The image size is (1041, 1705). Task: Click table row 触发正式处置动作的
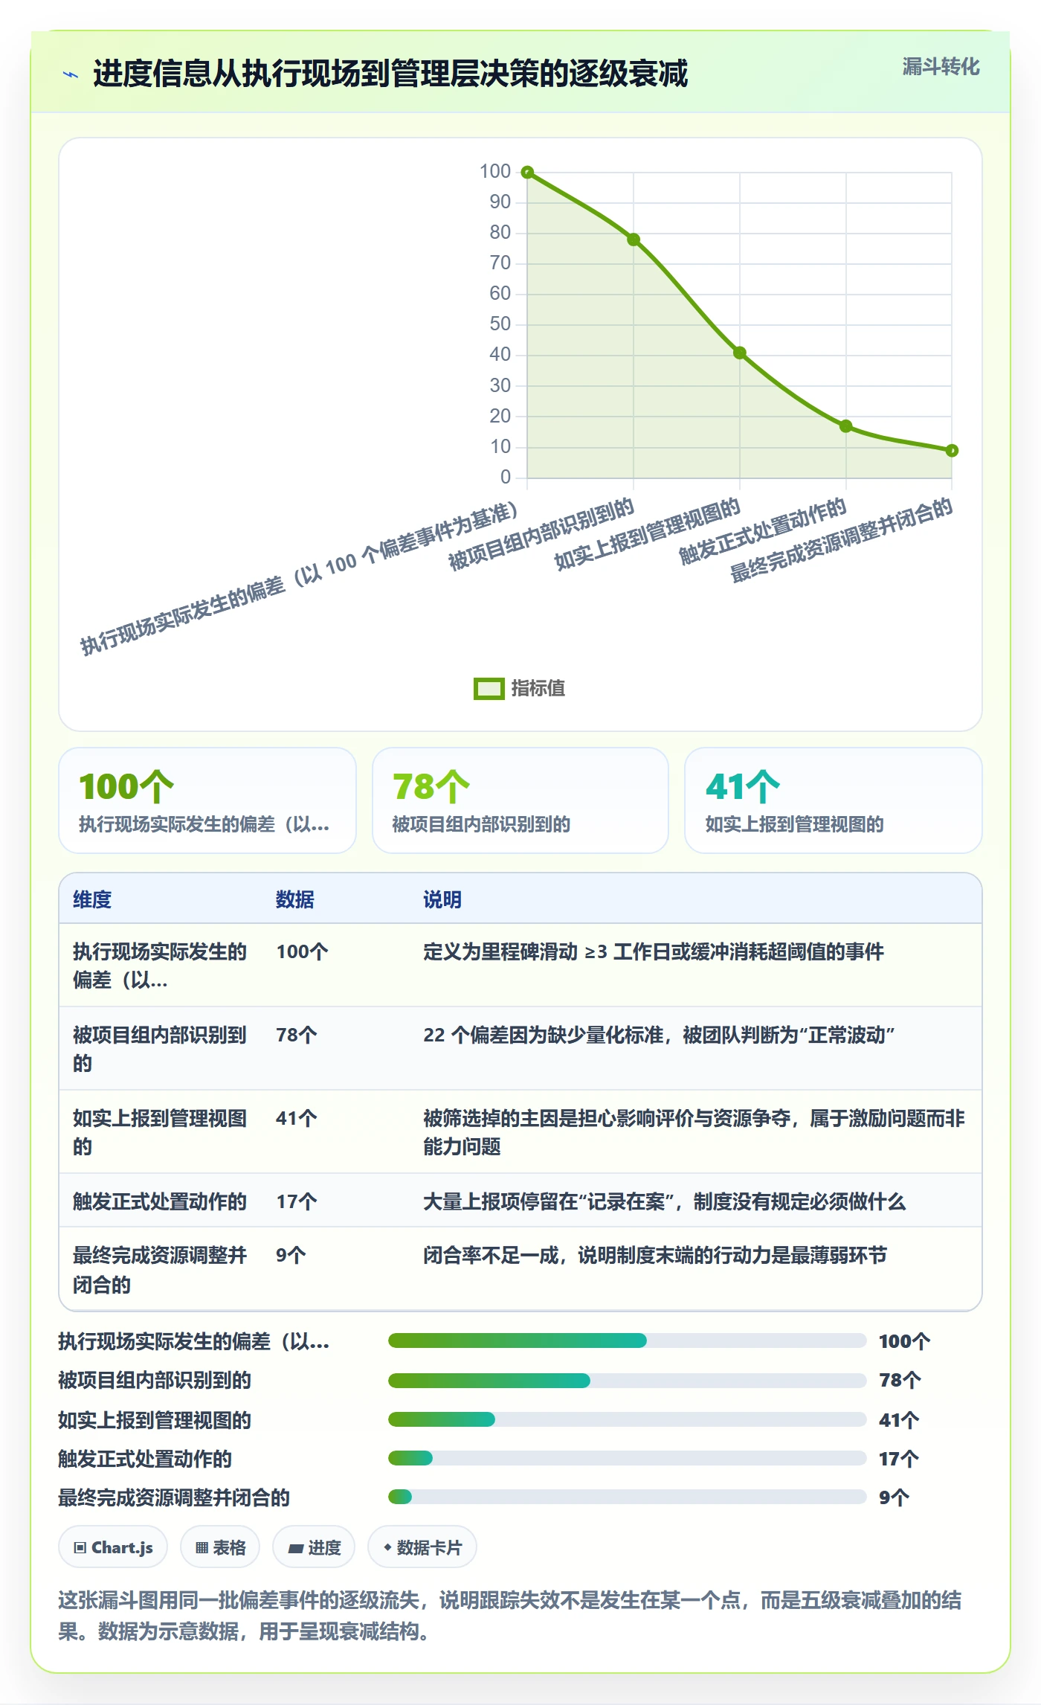point(520,1201)
